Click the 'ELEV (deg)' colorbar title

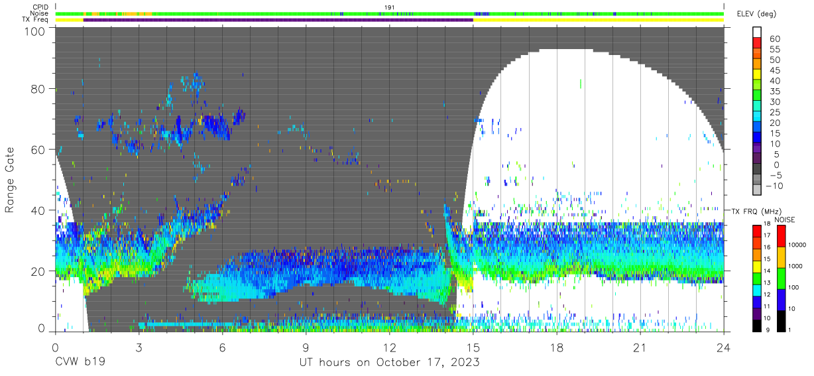pyautogui.click(x=757, y=14)
